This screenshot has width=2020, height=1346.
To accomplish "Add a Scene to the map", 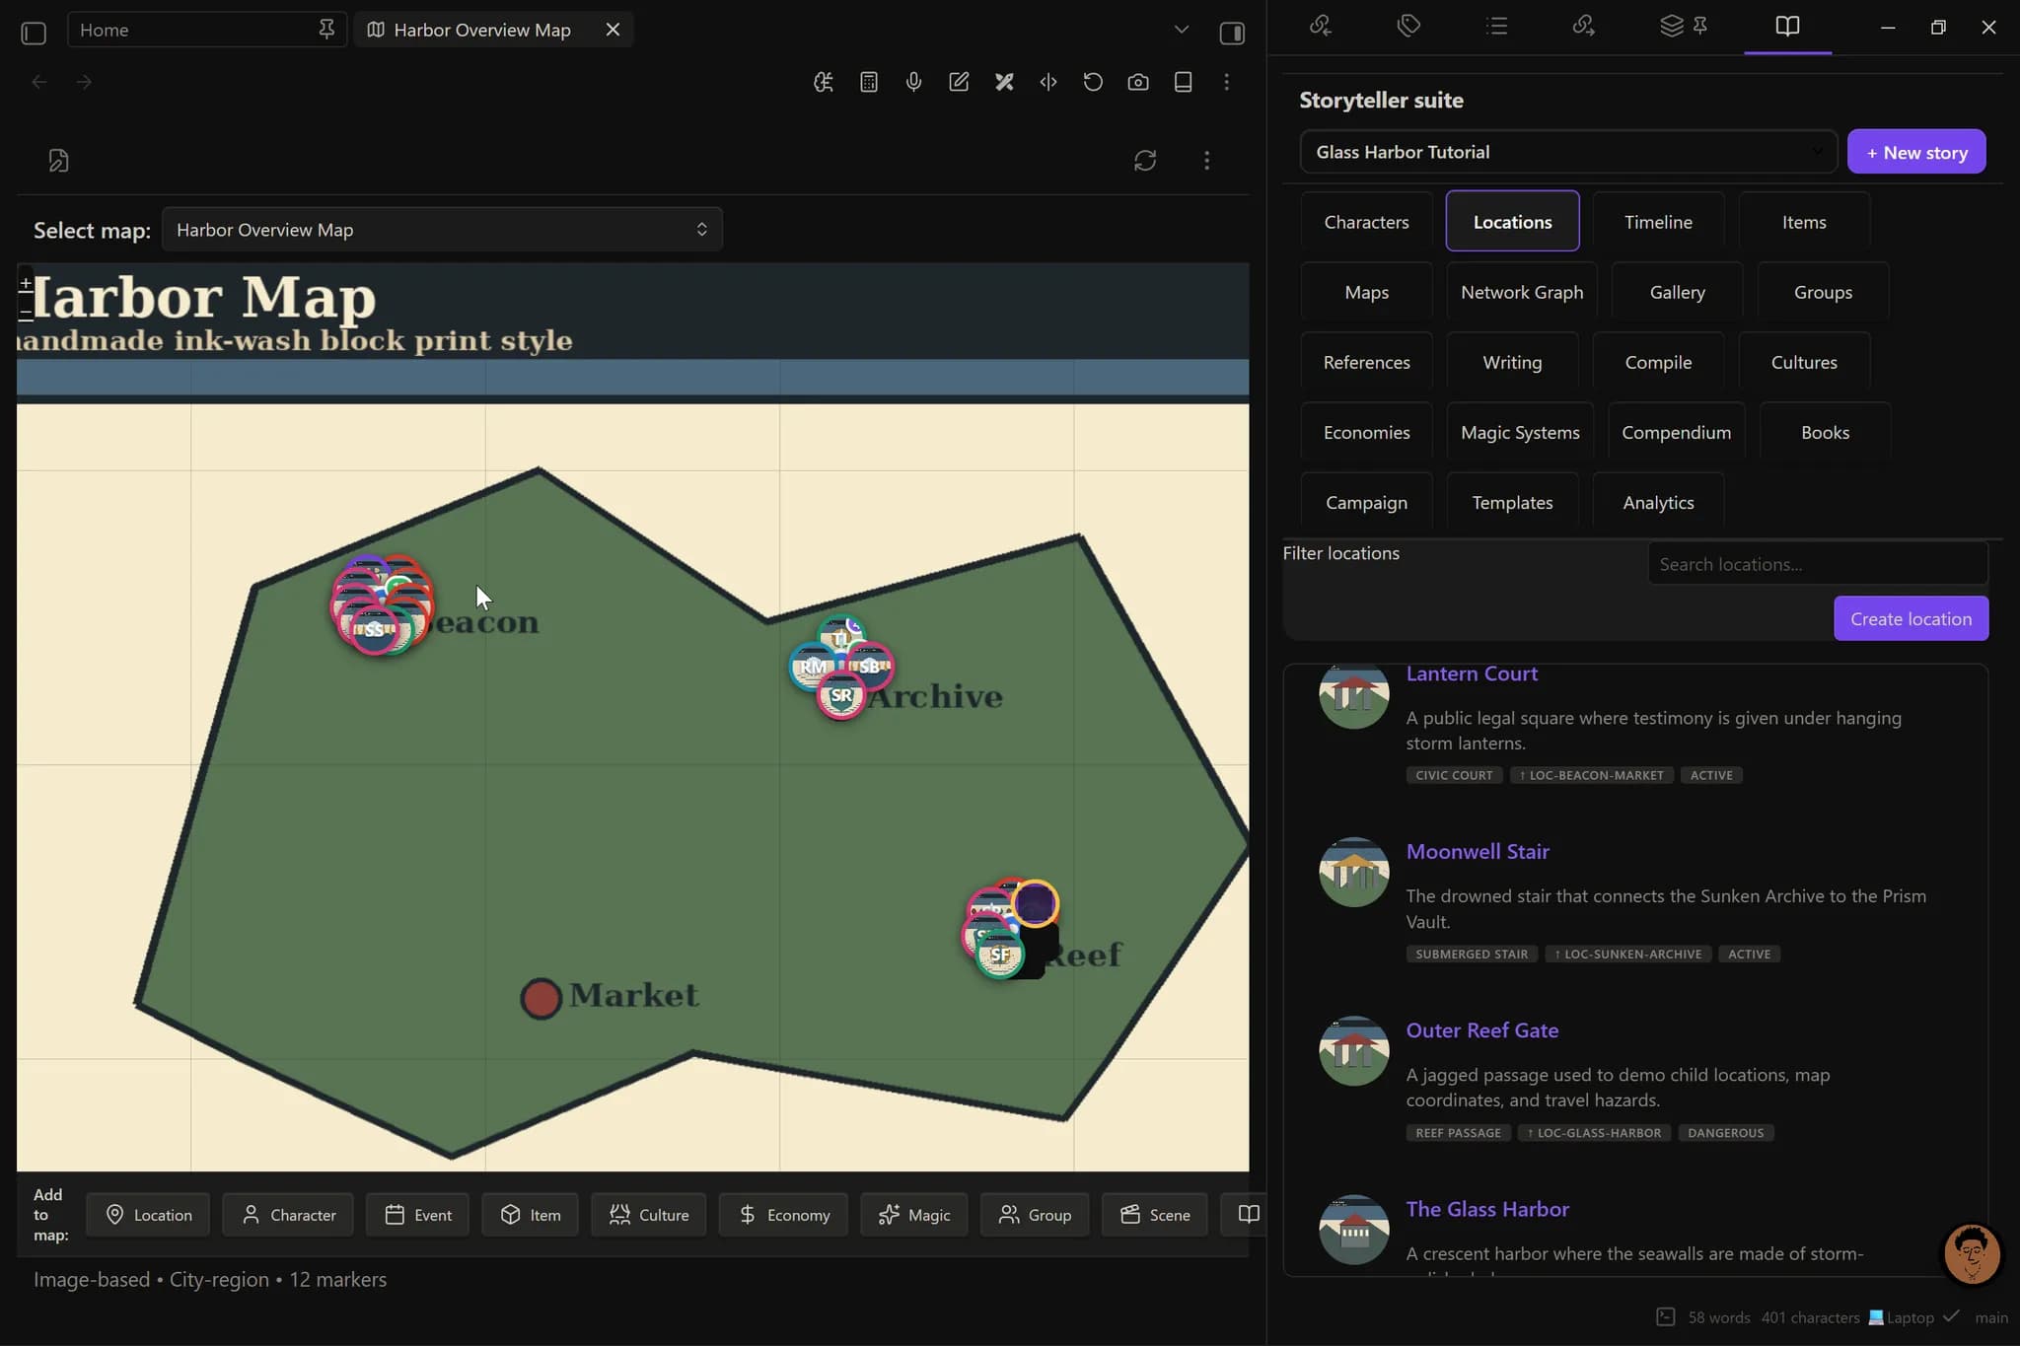I will click(x=1155, y=1214).
